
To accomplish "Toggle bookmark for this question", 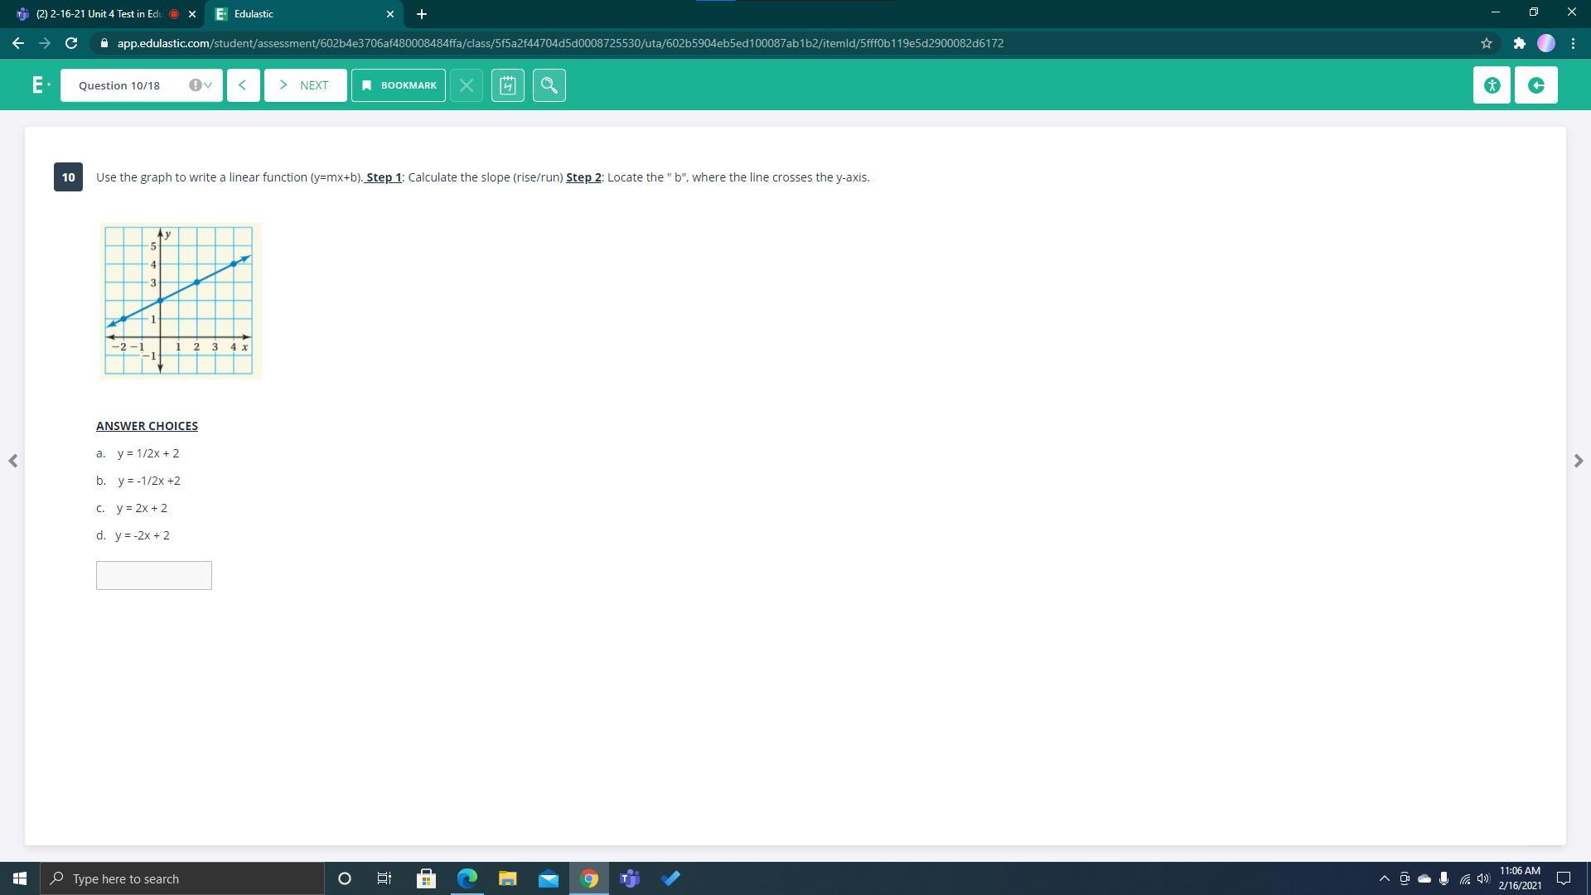I will point(399,85).
